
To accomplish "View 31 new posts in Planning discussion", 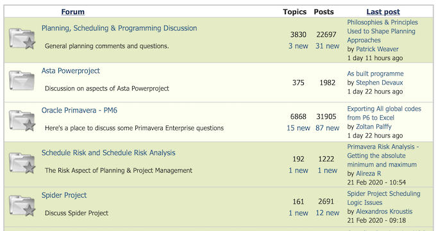I will click(x=327, y=46).
